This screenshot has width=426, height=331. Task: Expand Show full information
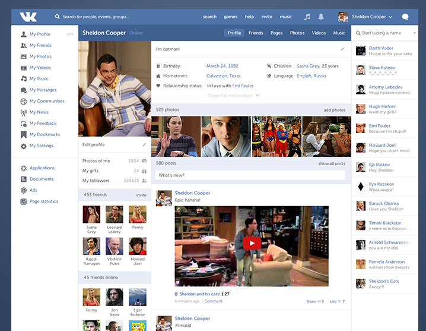233,96
